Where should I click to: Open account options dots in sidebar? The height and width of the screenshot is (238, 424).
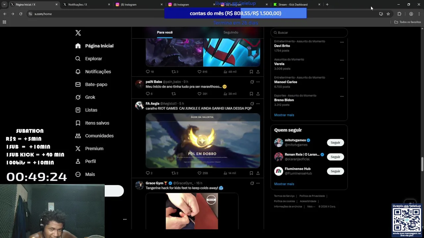point(125,219)
